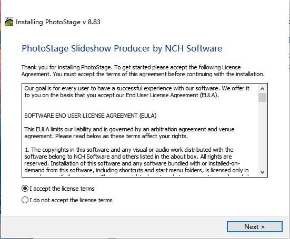Click the EULA scrollbar up arrow
This screenshot has width=290, height=239.
[262, 89]
